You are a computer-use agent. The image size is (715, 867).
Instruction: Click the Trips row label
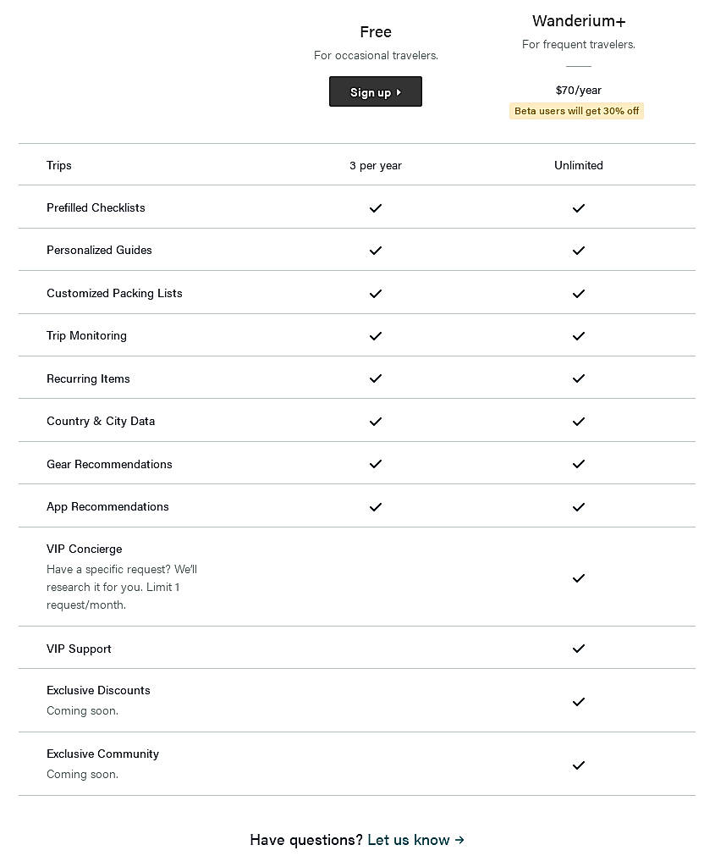(58, 166)
